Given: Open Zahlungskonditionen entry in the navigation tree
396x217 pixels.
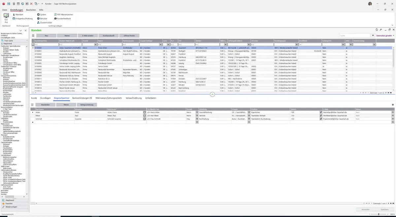Looking at the screenshot, I should (x=11, y=183).
